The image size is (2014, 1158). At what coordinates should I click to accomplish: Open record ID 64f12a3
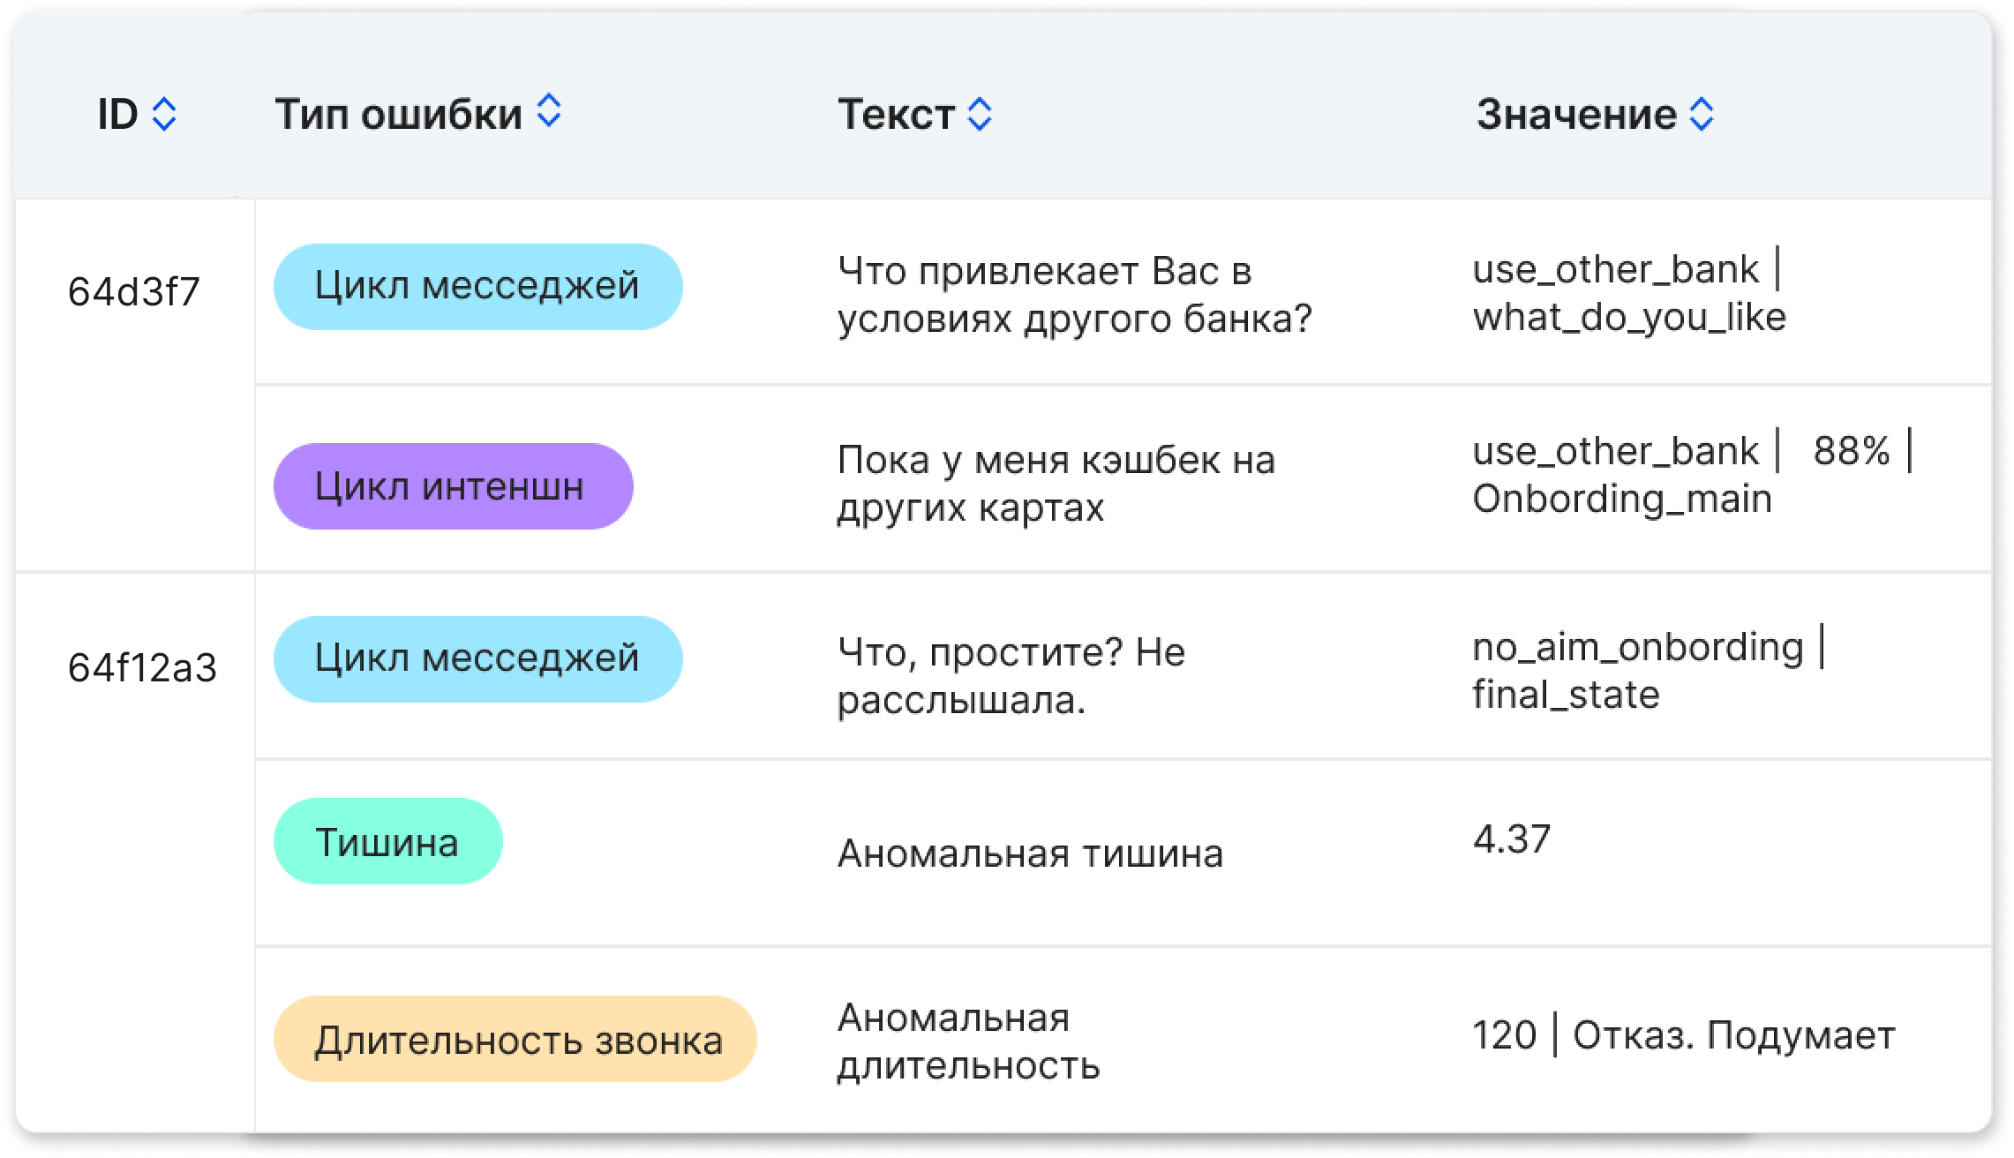142,668
